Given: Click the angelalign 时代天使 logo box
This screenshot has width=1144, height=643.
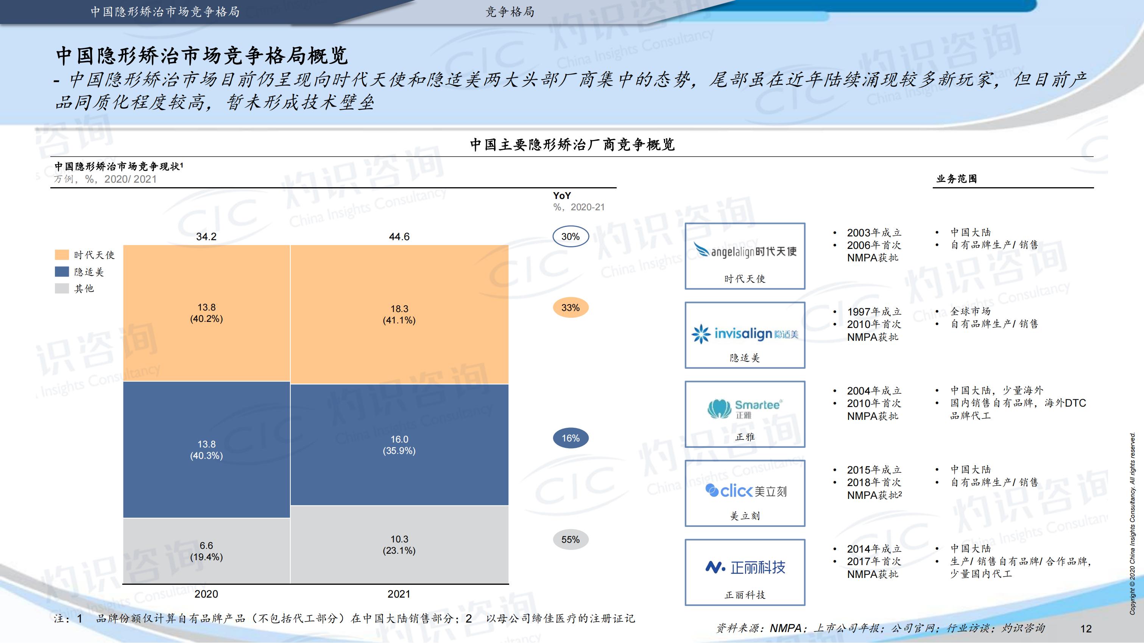Looking at the screenshot, I should [x=745, y=256].
